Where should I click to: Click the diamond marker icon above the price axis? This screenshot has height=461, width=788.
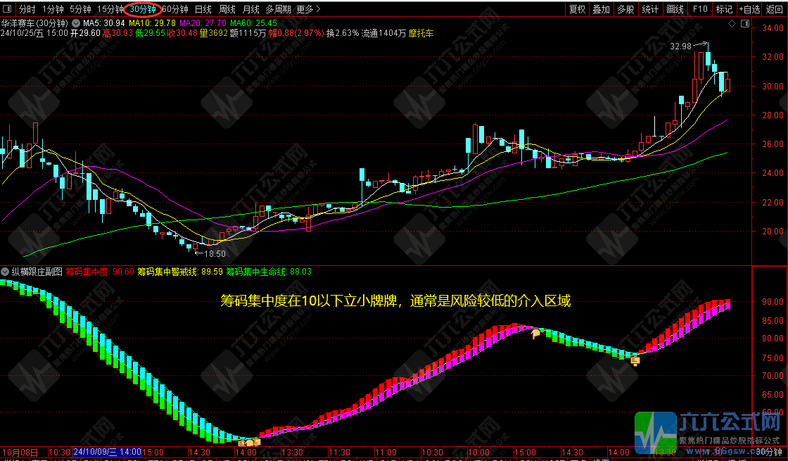732,24
